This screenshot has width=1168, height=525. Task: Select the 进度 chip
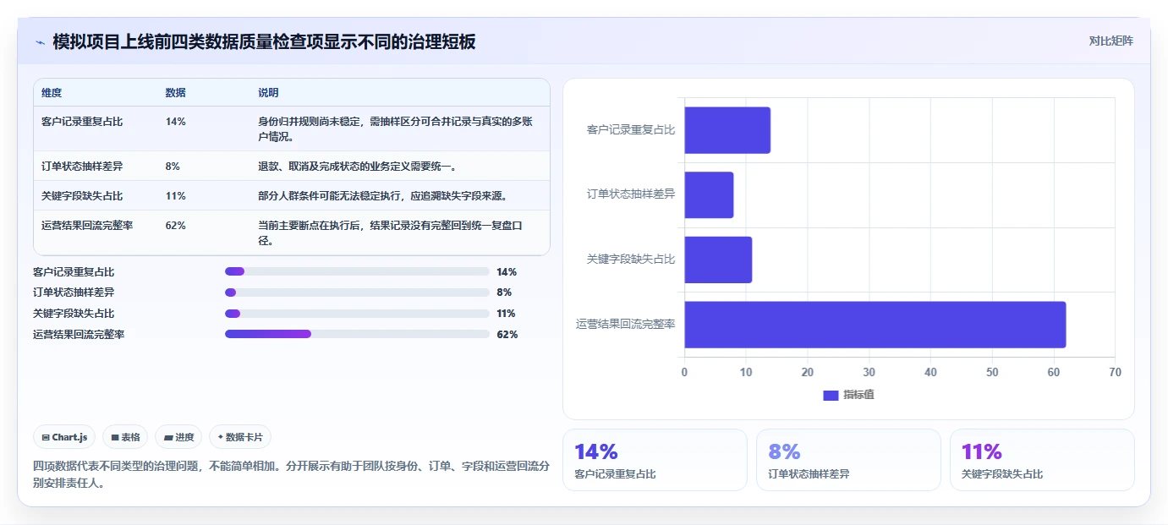[x=178, y=437]
